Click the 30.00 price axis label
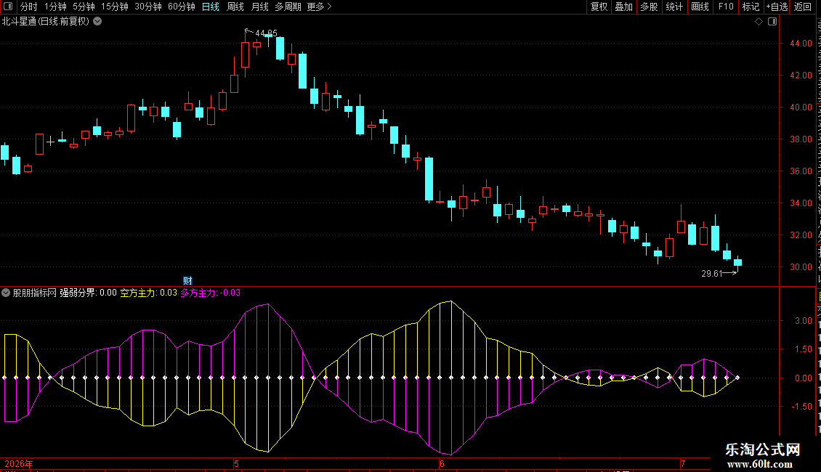This screenshot has height=472, width=821. click(x=801, y=267)
